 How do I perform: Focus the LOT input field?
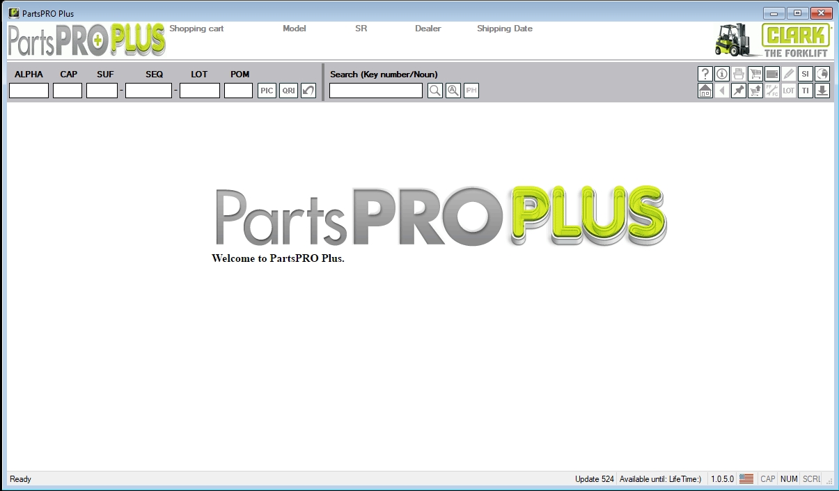200,91
